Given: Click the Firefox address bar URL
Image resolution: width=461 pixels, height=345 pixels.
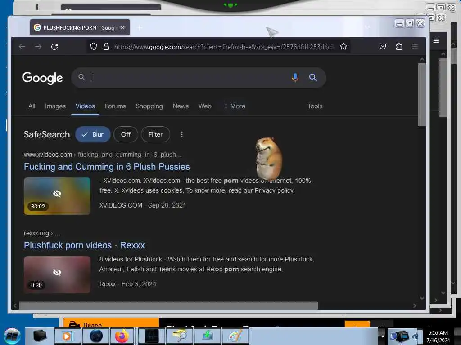Looking at the screenshot, I should coord(223,47).
